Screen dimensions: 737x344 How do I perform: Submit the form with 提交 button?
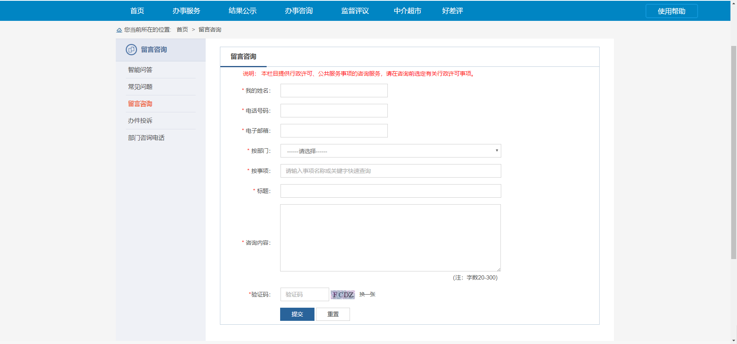[297, 314]
